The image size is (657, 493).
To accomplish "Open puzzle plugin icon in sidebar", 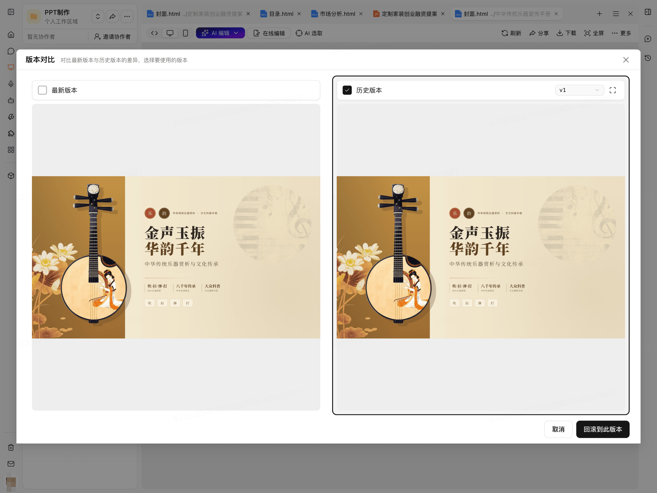I will 11,133.
